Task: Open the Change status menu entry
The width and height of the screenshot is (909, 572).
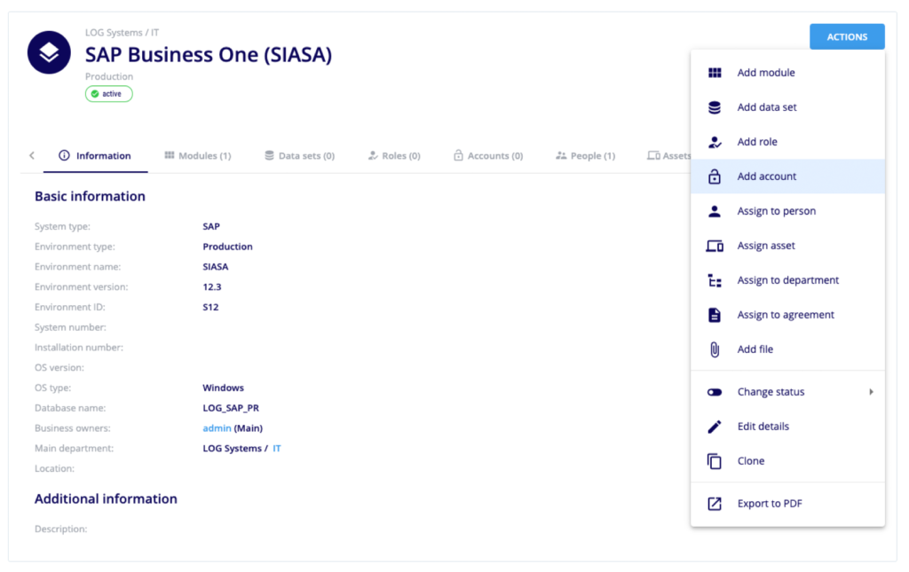Action: click(788, 392)
